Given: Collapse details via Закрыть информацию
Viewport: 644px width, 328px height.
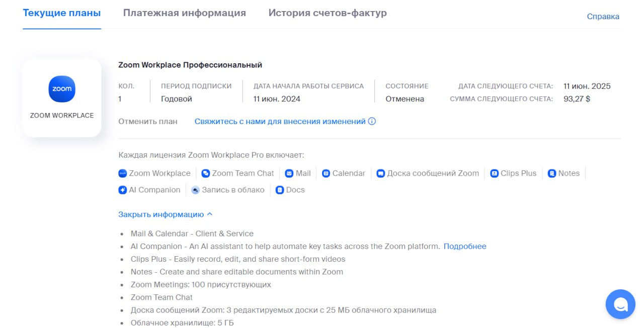Looking at the screenshot, I should (x=166, y=214).
